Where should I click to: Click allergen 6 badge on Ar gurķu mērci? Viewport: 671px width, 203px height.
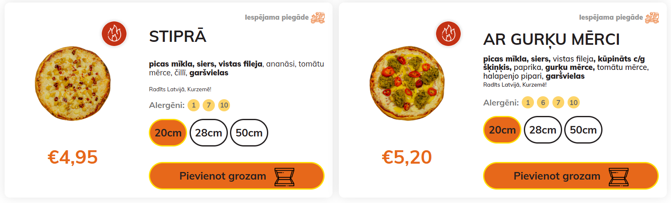pyautogui.click(x=543, y=103)
